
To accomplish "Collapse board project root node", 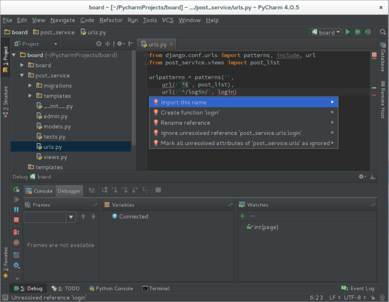I will pyautogui.click(x=14, y=55).
